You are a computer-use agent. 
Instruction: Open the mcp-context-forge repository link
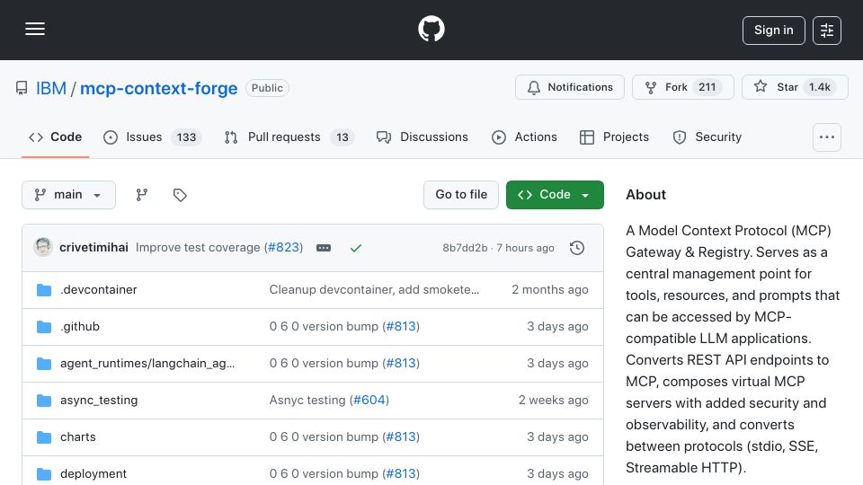point(158,88)
